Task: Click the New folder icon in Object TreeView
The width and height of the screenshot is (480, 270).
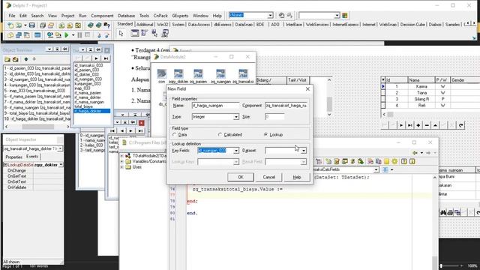Action: [7, 59]
